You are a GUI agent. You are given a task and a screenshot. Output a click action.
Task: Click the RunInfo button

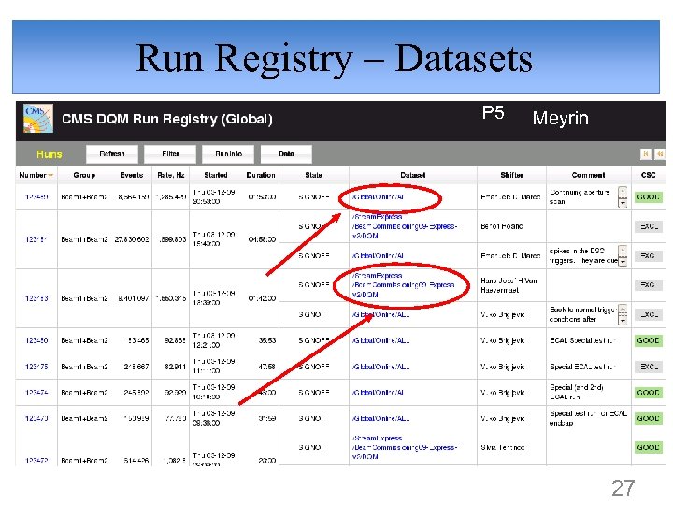[228, 153]
